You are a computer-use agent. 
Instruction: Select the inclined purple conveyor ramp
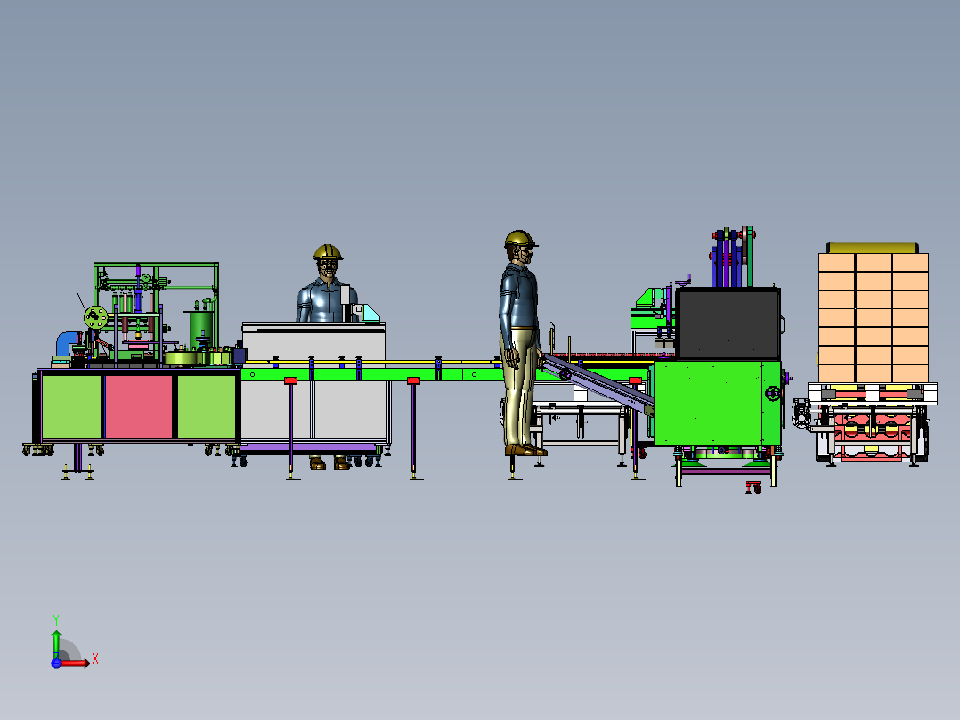(597, 383)
